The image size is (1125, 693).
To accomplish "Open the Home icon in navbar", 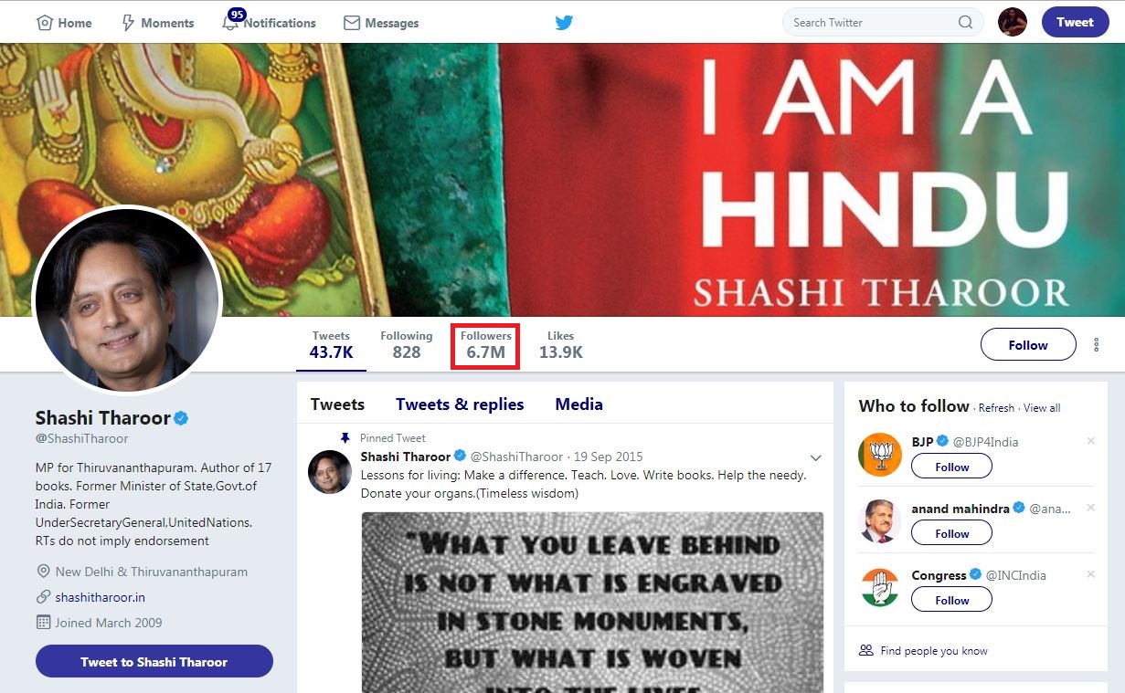I will 44,23.
